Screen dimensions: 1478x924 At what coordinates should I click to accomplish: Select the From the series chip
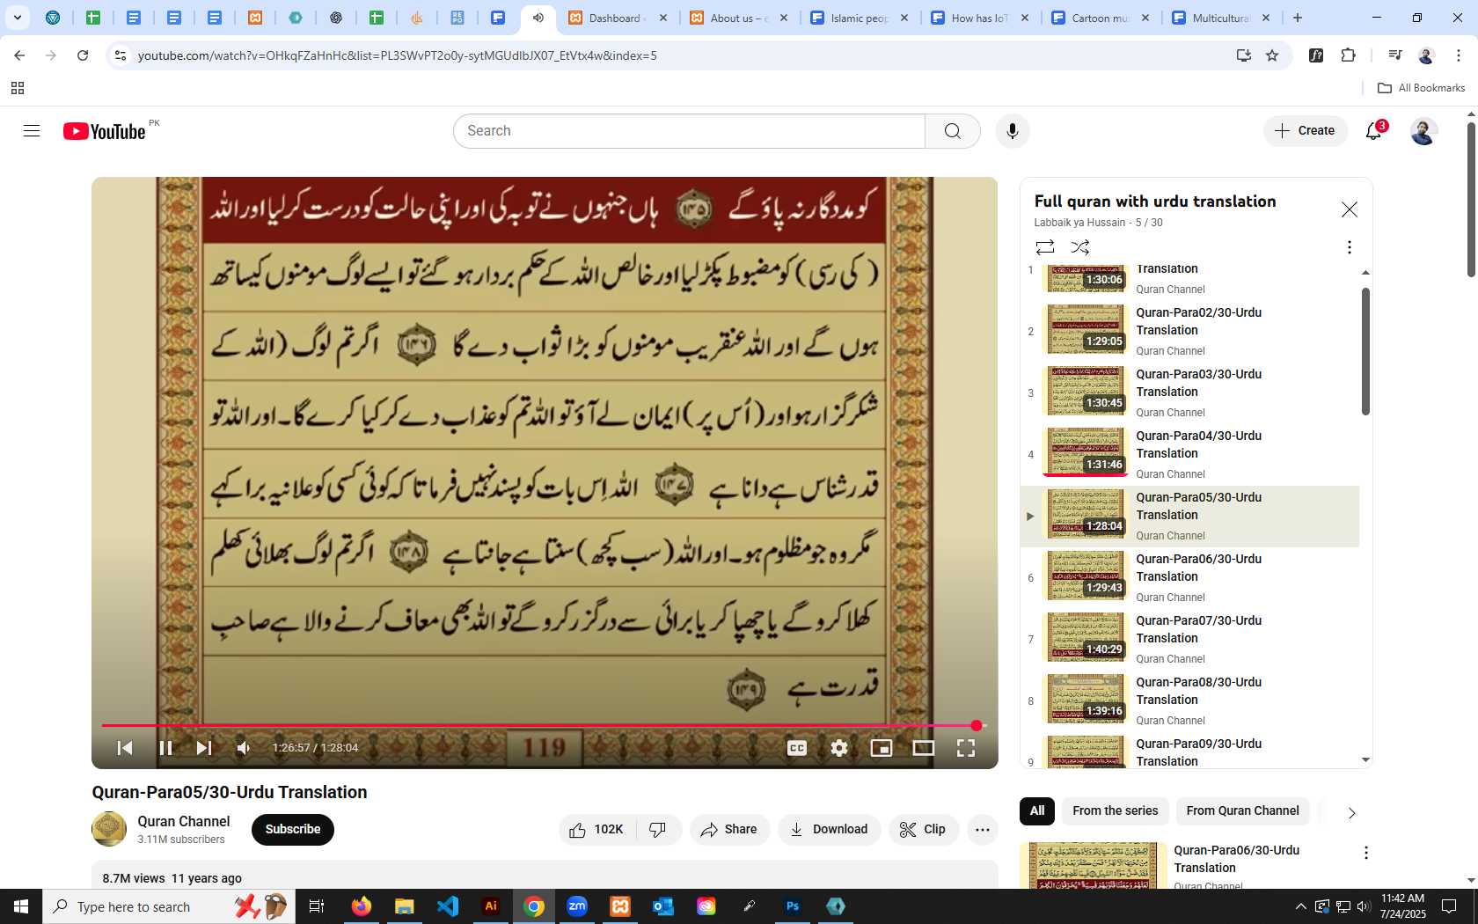point(1115,811)
